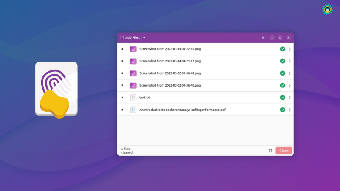
Task: Click the text document icon of text.txt
Action: point(133,98)
